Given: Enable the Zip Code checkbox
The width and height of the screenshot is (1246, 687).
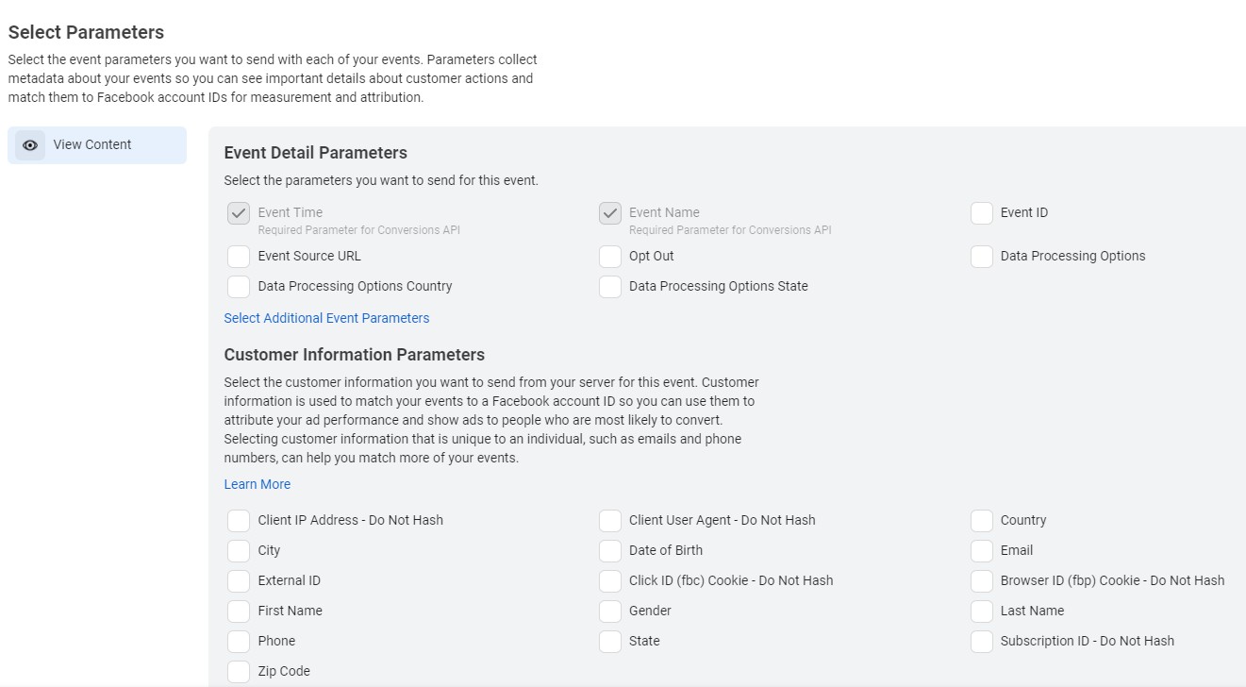Looking at the screenshot, I should tap(239, 672).
